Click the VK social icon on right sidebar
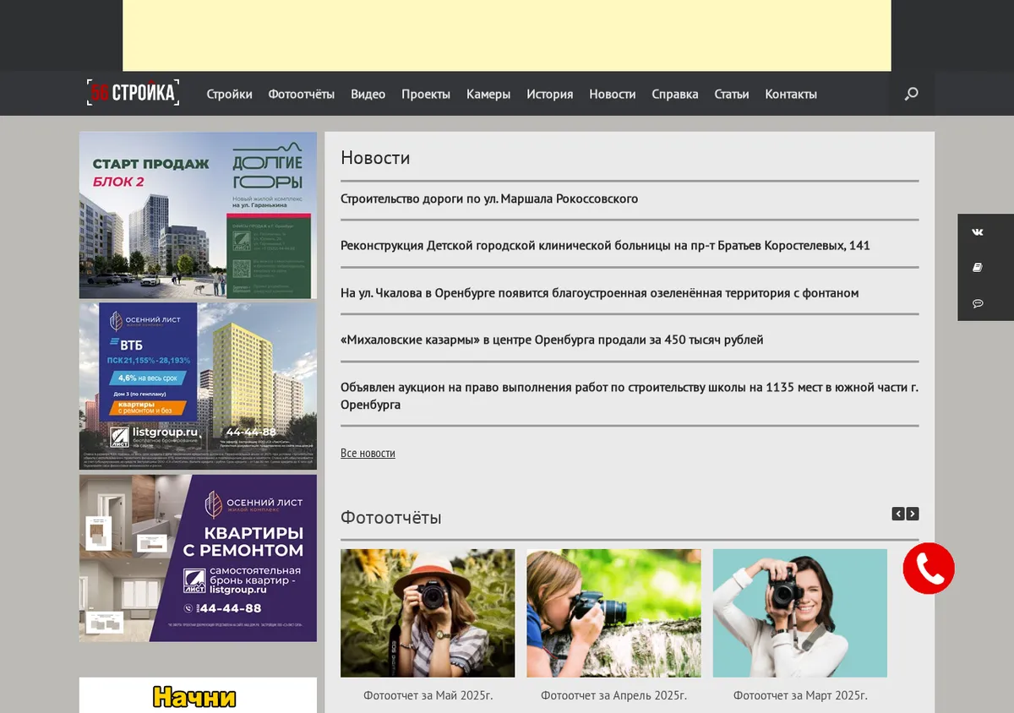 click(x=978, y=232)
